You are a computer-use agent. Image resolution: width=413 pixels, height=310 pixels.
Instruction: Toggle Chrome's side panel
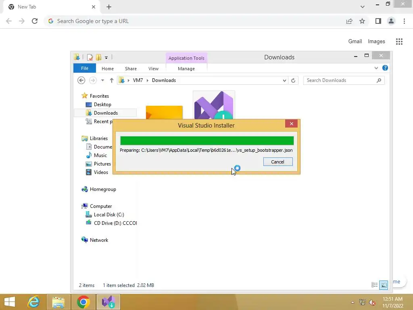[x=378, y=21]
